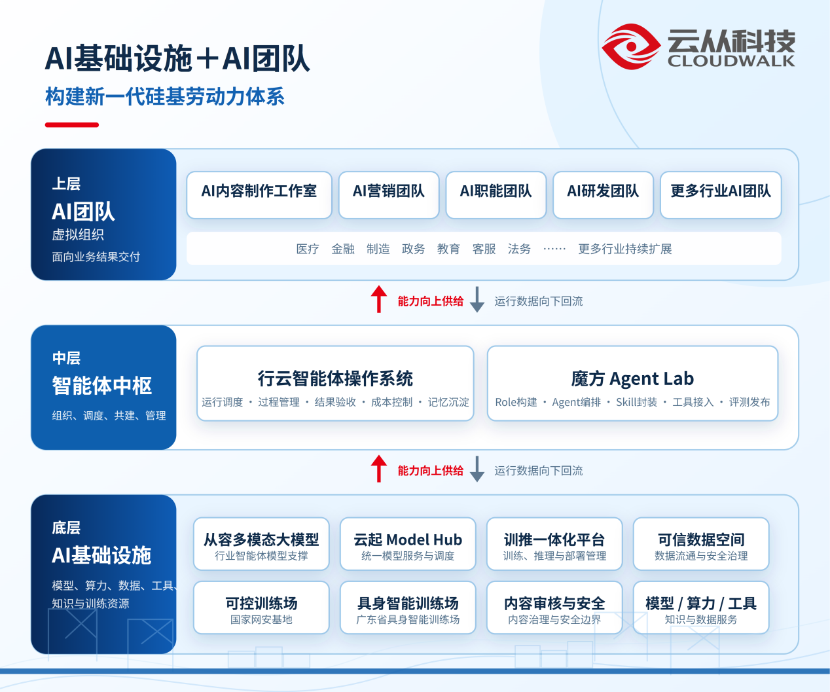830x692 pixels.
Task: Select the 上层 AI团队 blue panel
Action: coord(103,214)
